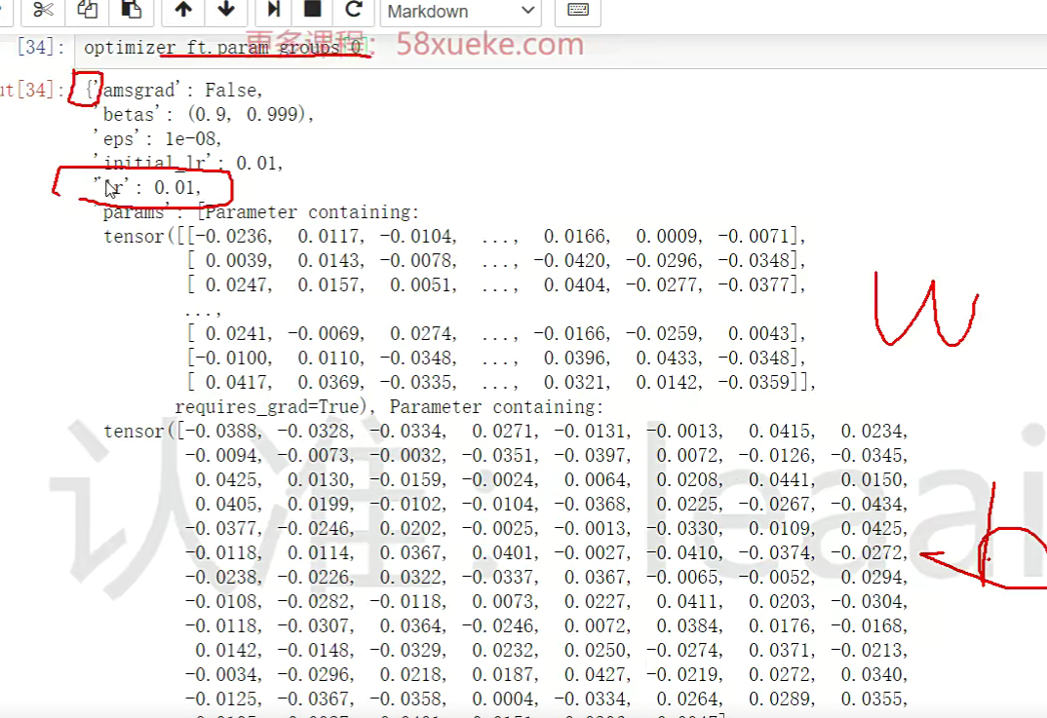Move selected cell down with arrow

click(226, 11)
